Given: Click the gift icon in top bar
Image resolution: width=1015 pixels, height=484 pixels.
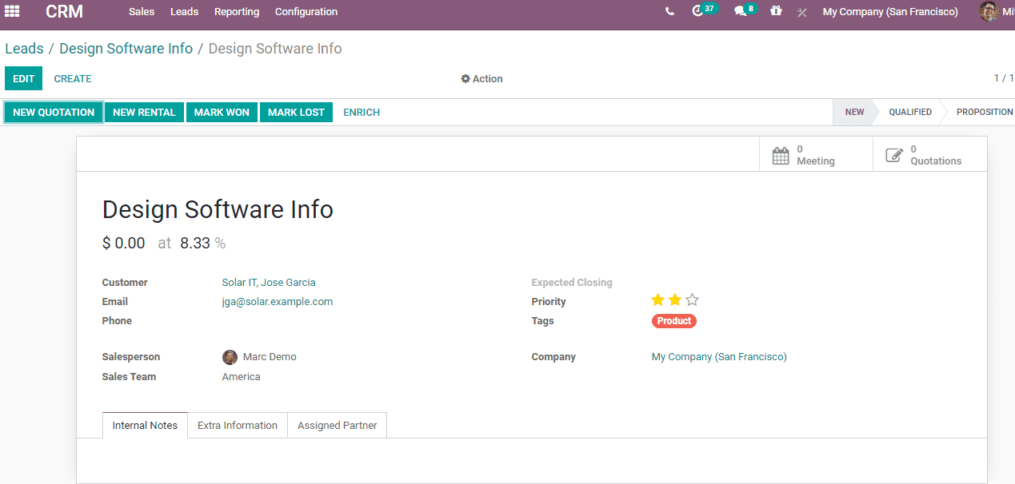Looking at the screenshot, I should pyautogui.click(x=775, y=11).
